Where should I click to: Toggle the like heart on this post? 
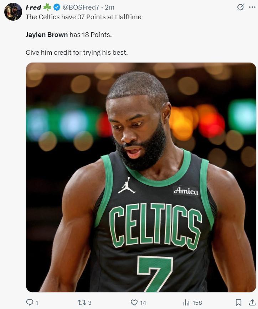(x=134, y=302)
